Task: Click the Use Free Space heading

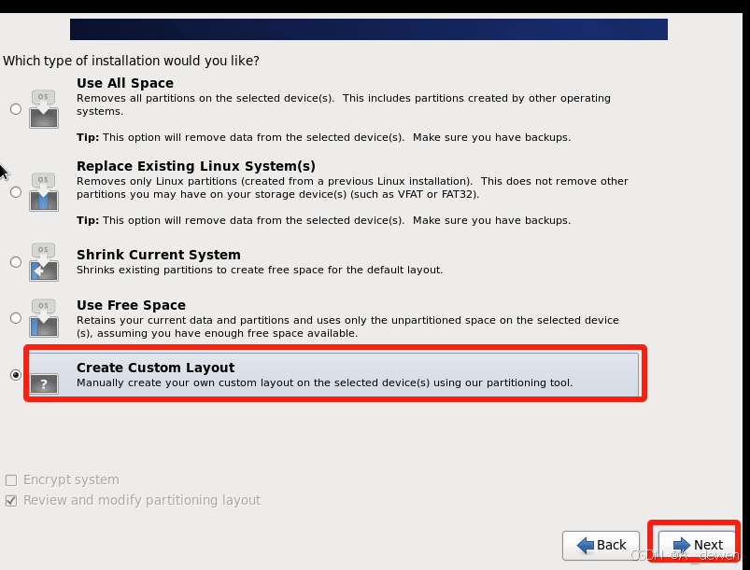Action: 131,305
